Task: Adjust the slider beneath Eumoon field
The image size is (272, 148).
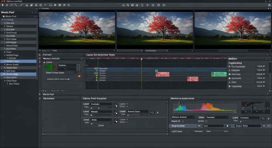Action: (250, 121)
